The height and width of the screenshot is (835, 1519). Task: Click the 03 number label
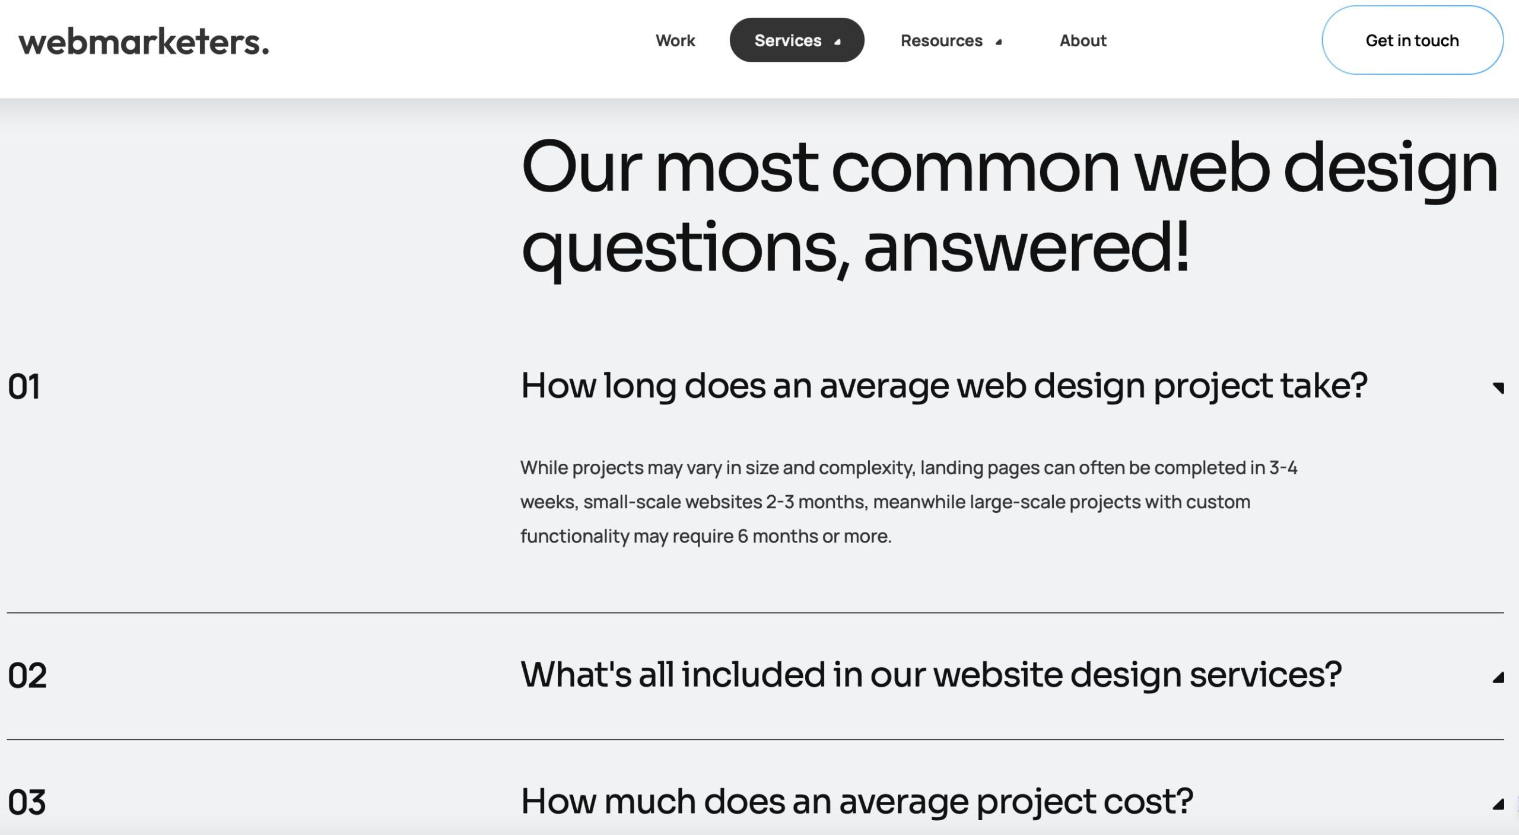coord(27,802)
